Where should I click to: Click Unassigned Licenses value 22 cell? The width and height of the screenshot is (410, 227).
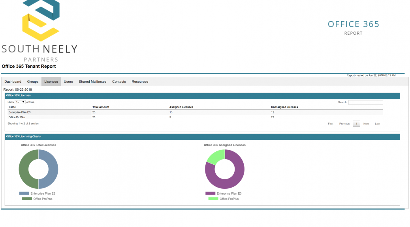pos(273,117)
